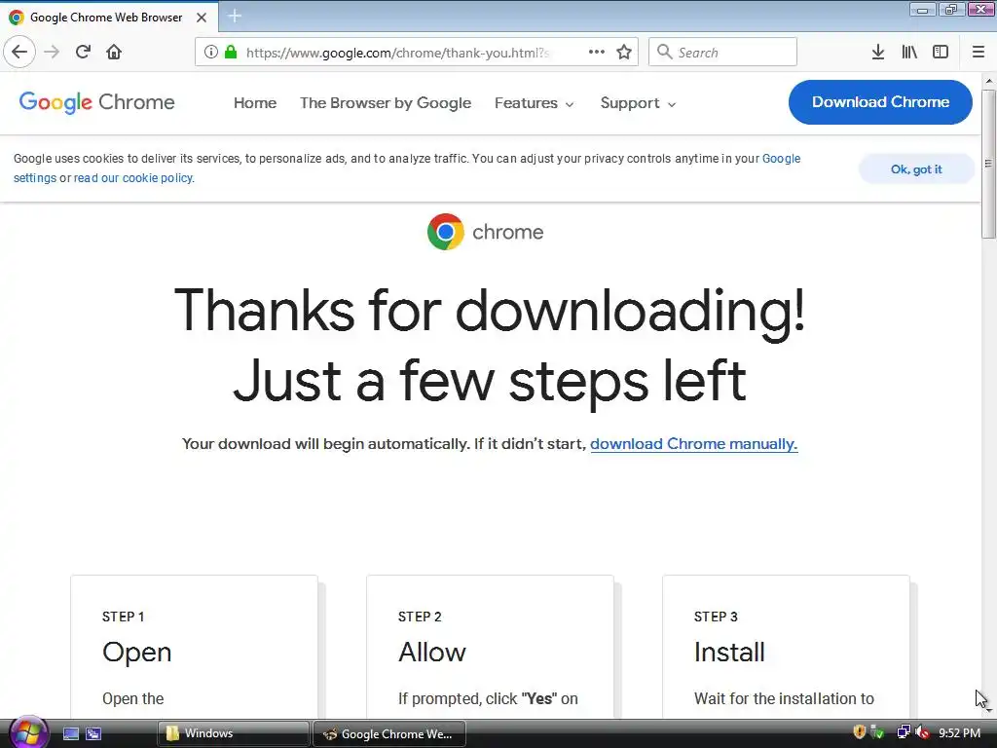Toggle the sidebar view icon
This screenshot has width=997, height=748.
click(941, 52)
